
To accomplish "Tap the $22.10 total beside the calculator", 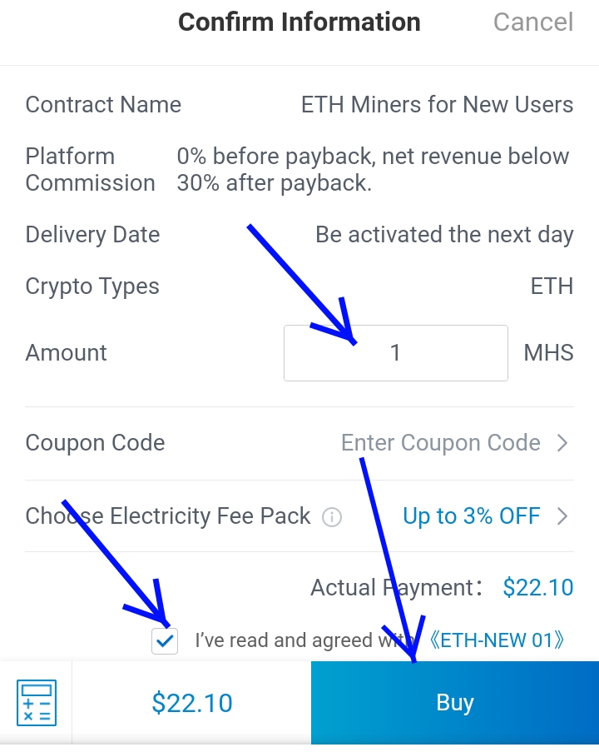I will pos(192,703).
